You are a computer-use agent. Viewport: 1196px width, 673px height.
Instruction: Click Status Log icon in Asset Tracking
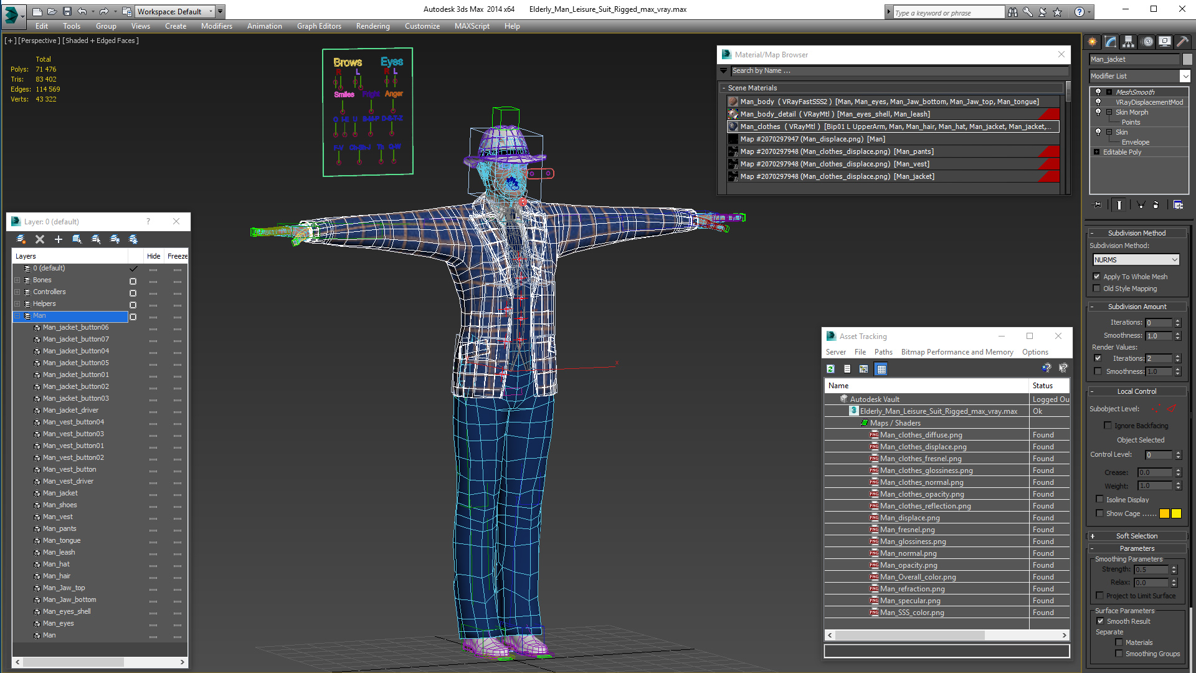point(847,369)
